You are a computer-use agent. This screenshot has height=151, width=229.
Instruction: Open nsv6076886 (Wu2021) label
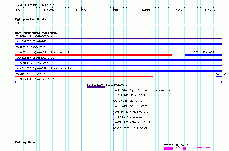click(128, 101)
